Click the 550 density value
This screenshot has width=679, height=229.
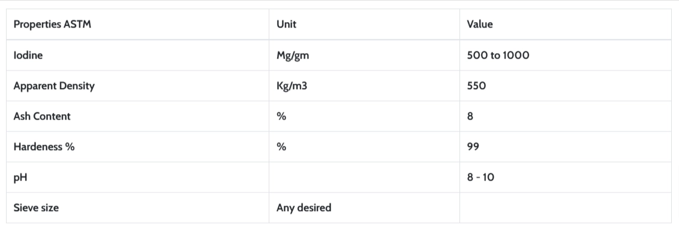point(476,86)
